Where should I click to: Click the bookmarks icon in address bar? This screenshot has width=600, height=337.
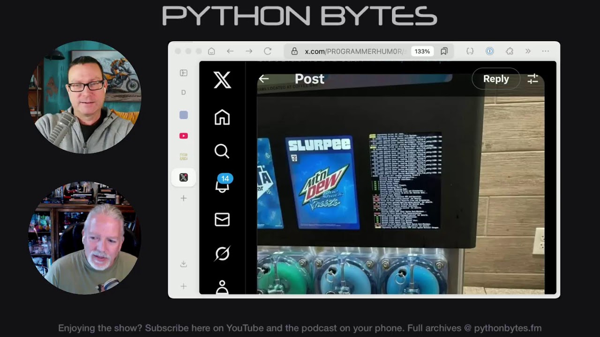(444, 51)
